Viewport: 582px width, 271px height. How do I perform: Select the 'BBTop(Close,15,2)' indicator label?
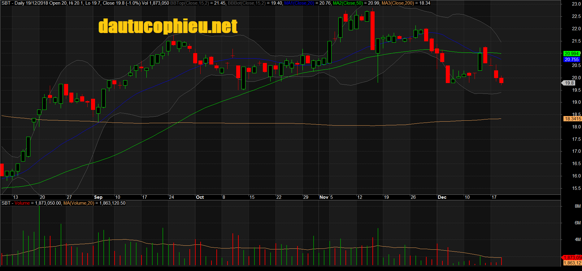point(189,3)
